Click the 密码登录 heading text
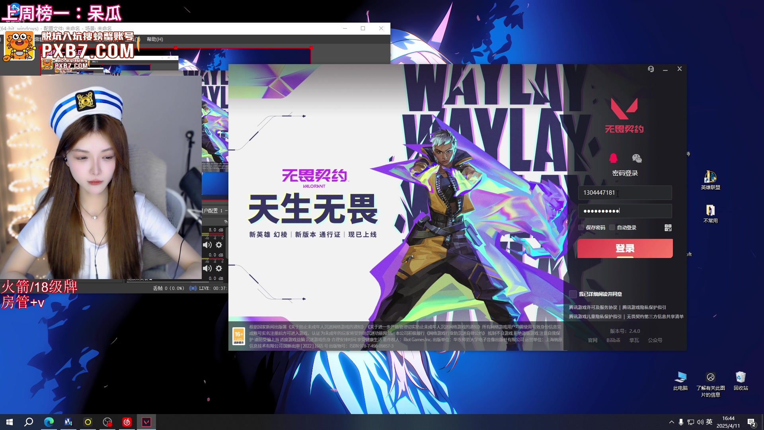 [x=625, y=173]
